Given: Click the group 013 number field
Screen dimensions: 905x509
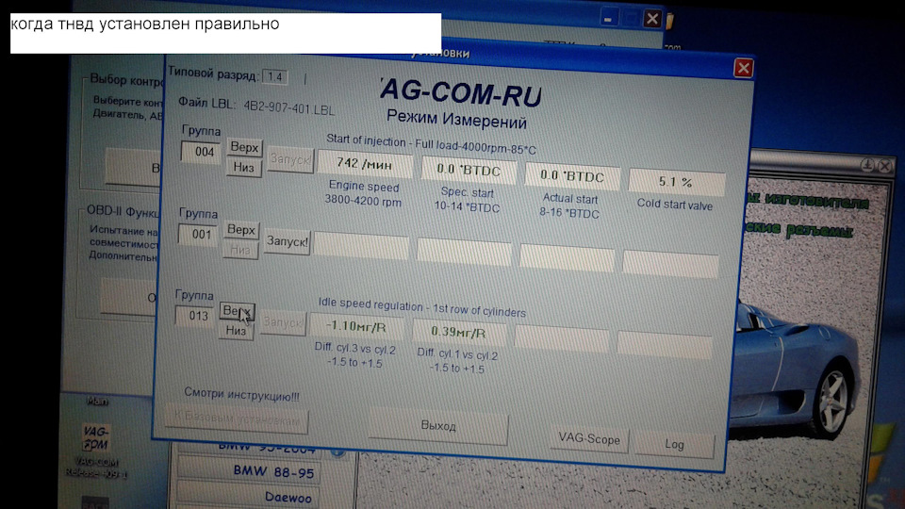Looking at the screenshot, I should pos(197,317).
